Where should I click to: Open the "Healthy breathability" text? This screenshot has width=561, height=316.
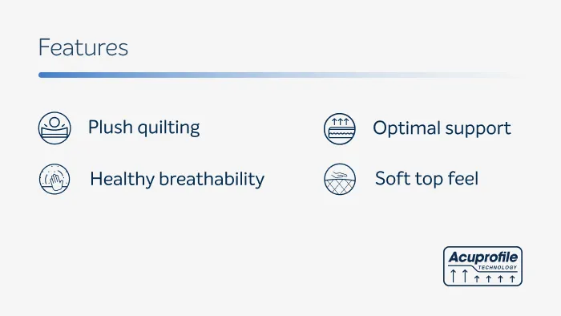point(177,179)
